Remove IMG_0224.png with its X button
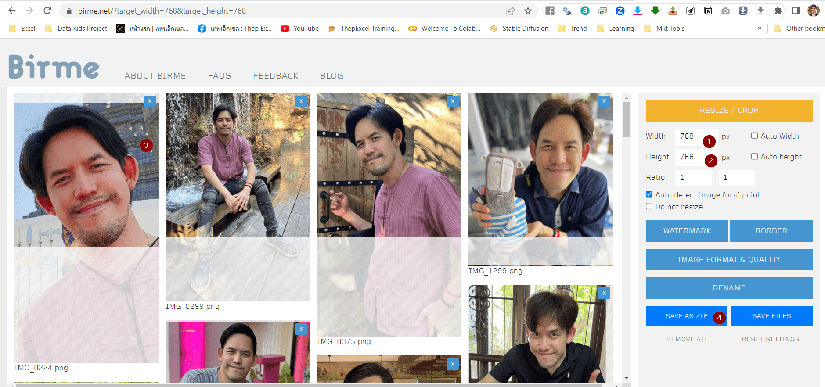825x387 pixels. [150, 101]
